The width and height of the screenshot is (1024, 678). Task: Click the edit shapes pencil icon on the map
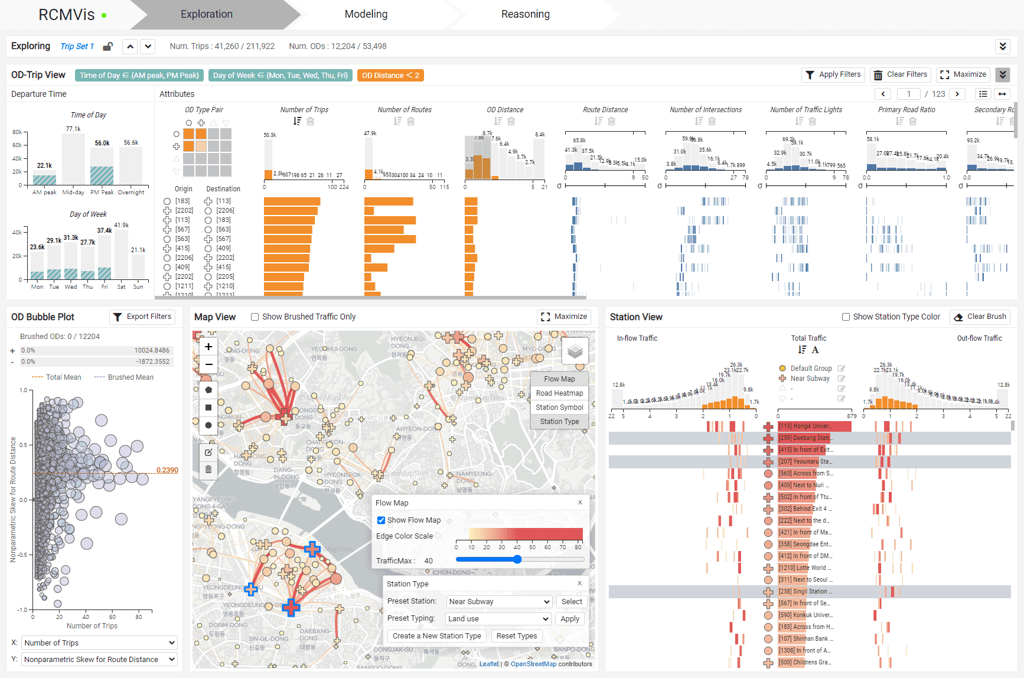208,452
